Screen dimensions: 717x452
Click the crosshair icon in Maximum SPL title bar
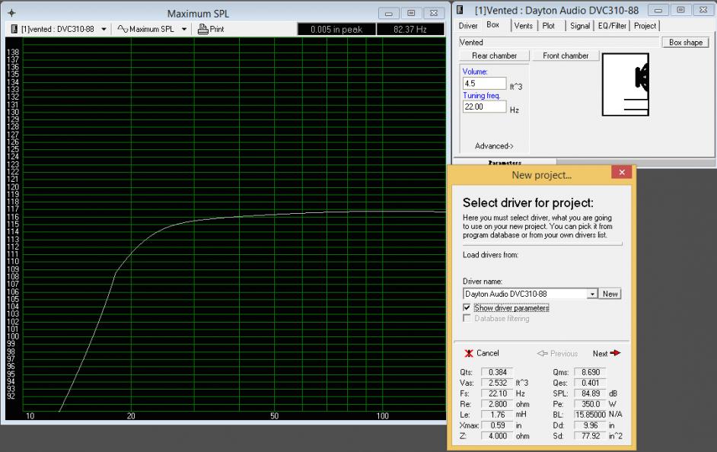pos(12,13)
